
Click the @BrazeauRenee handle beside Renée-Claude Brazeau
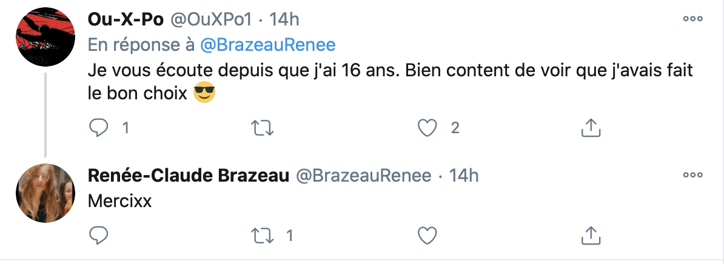[363, 176]
